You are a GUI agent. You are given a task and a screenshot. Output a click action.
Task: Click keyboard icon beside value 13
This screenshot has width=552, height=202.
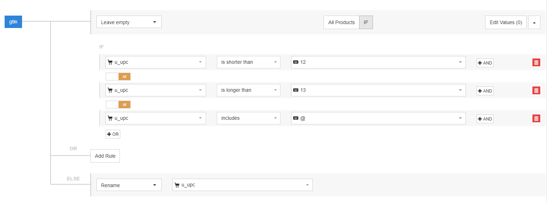point(296,90)
